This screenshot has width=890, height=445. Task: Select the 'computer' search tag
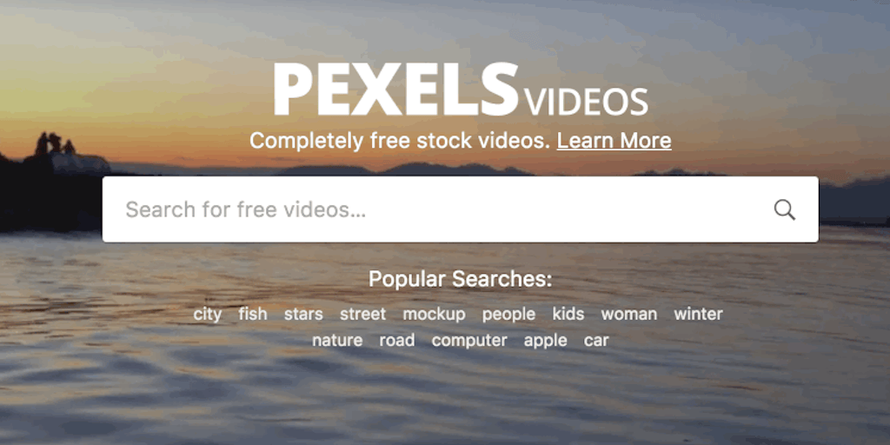[469, 340]
